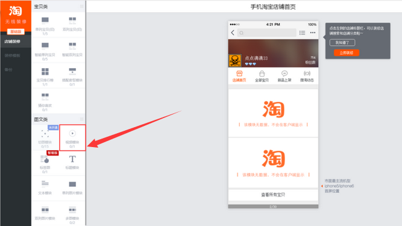Screen dimensions: 402x226
Task: Pick the 双列图片模块 icon
Action: click(45, 209)
